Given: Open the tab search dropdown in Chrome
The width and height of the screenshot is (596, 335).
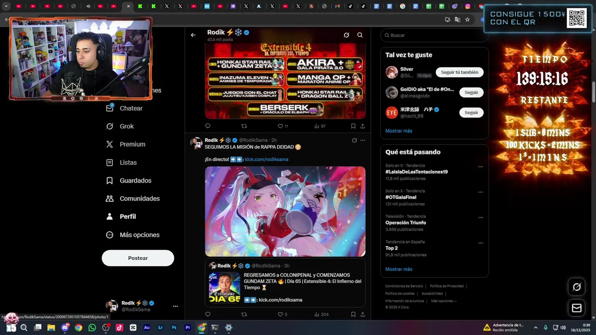Looking at the screenshot, I should tap(6, 7).
